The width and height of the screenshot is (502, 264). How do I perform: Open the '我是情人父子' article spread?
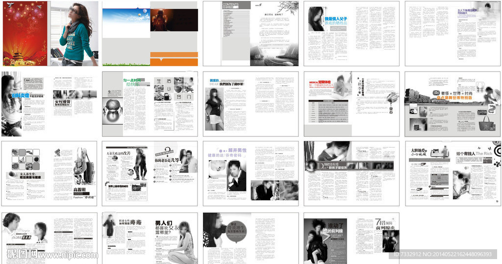(x=351, y=34)
